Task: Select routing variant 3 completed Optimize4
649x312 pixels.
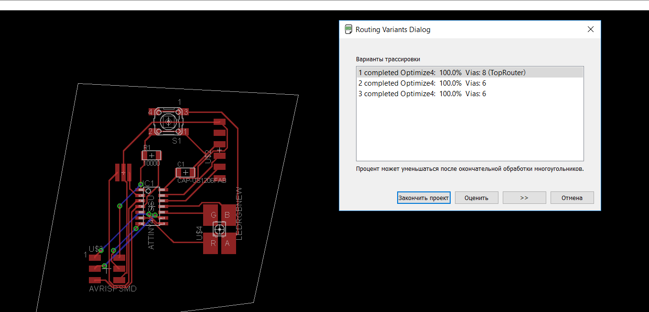Action: tap(470, 94)
